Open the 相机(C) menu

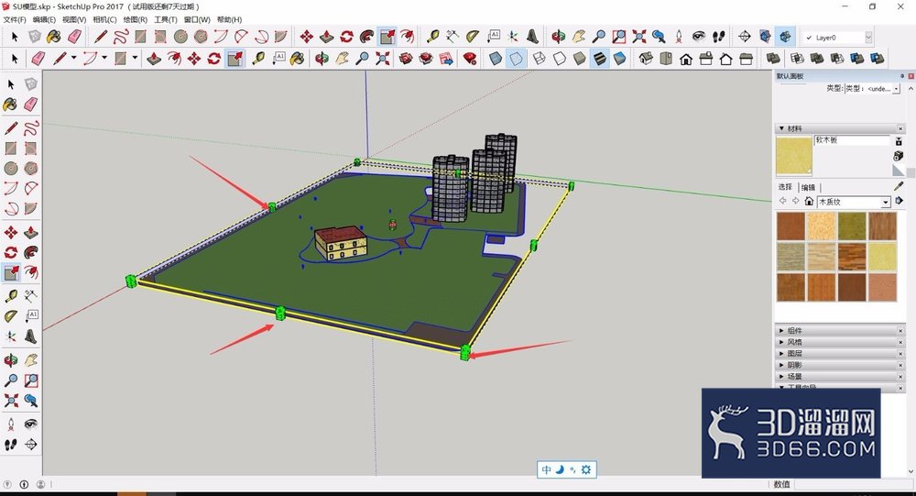point(104,19)
